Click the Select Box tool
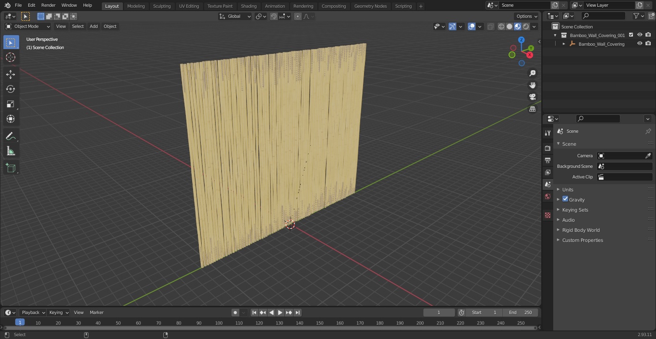The image size is (656, 339). [x=11, y=42]
